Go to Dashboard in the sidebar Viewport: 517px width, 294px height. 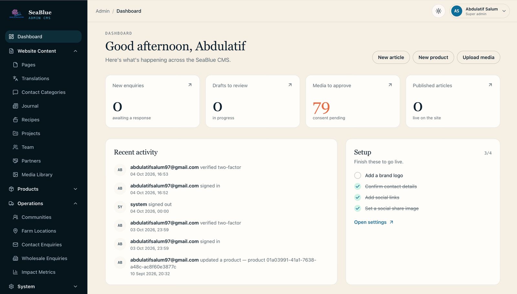(x=43, y=37)
